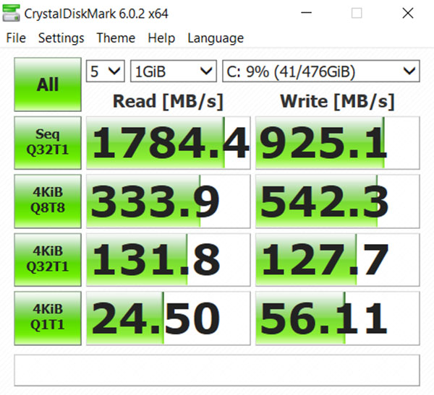Open the Theme menu
The width and height of the screenshot is (434, 395).
pos(116,38)
